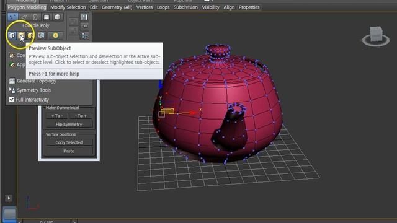Click the bottom icon in the right column
This screenshot has width=397, height=223.
(84, 36)
